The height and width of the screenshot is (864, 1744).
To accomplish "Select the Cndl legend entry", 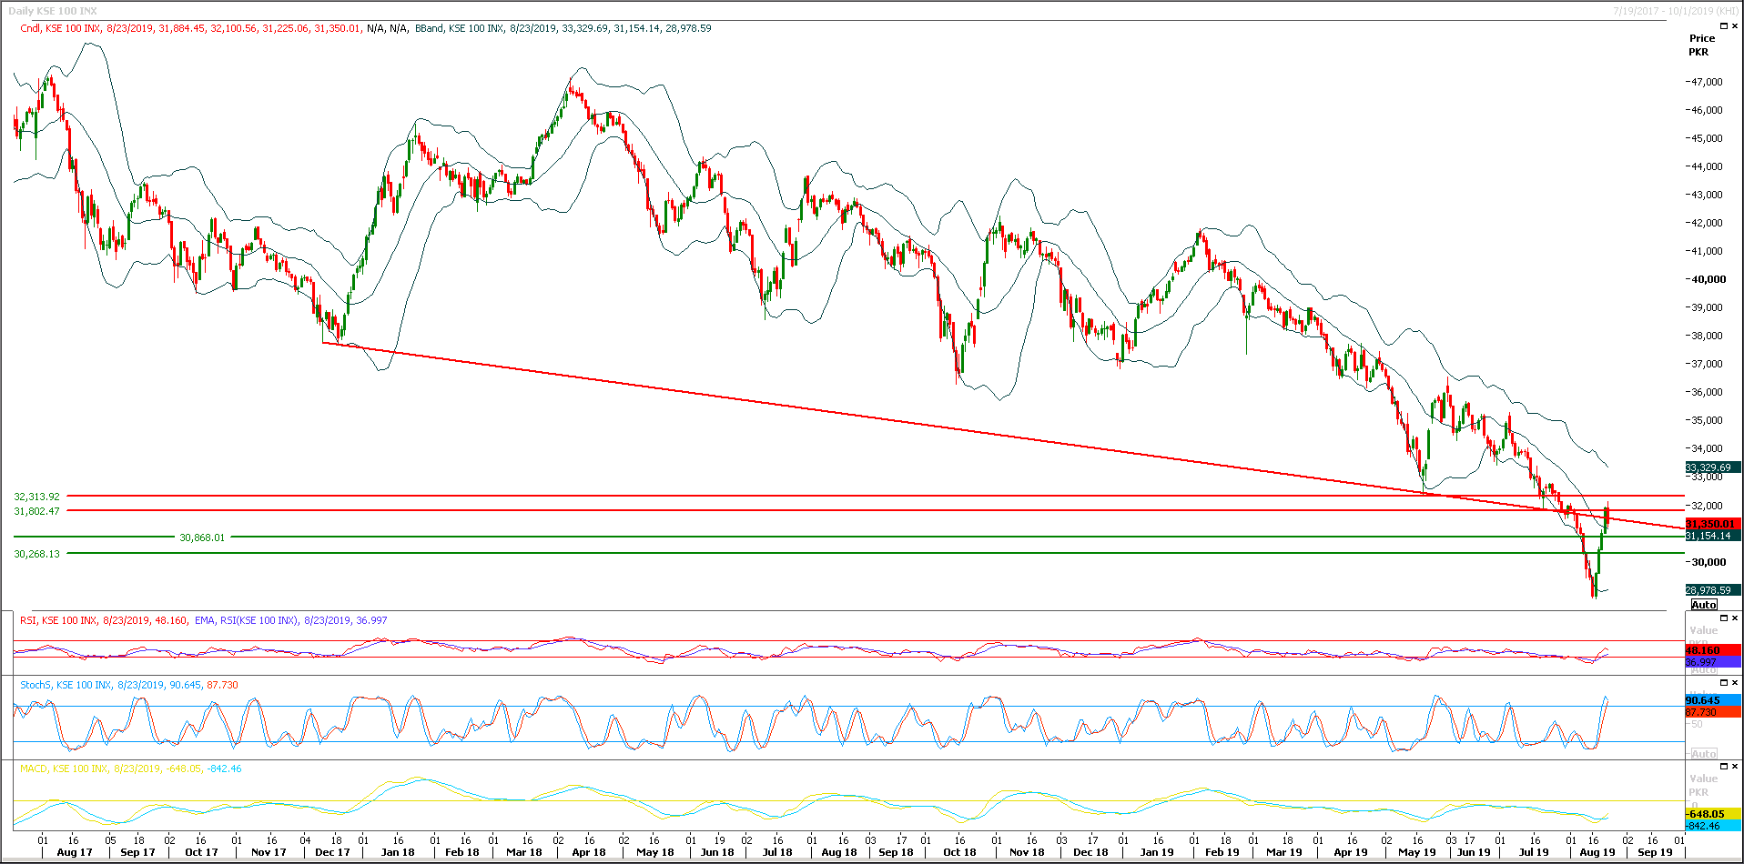I will pos(28,27).
